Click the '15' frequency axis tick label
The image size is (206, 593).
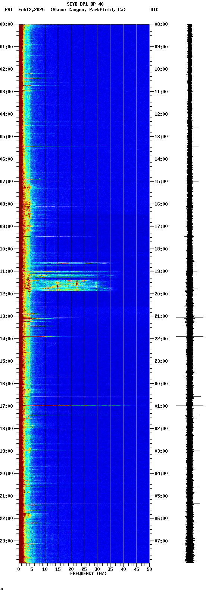click(58, 569)
